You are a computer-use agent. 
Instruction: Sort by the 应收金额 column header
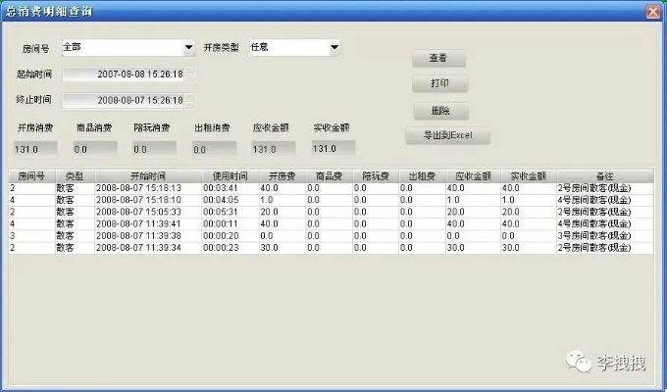pos(473,176)
